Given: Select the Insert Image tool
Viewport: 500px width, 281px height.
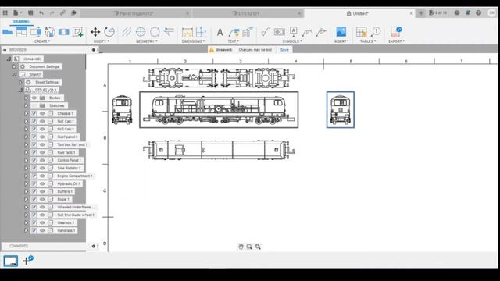Looking at the screenshot, I should 341,32.
